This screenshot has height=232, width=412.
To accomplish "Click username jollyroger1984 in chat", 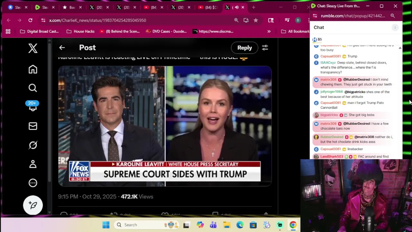I will (x=332, y=92).
